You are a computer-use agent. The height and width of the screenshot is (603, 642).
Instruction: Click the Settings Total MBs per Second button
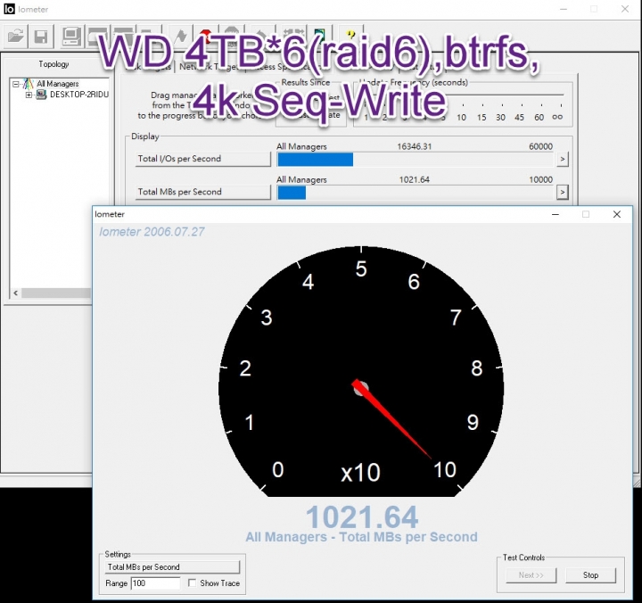(172, 567)
